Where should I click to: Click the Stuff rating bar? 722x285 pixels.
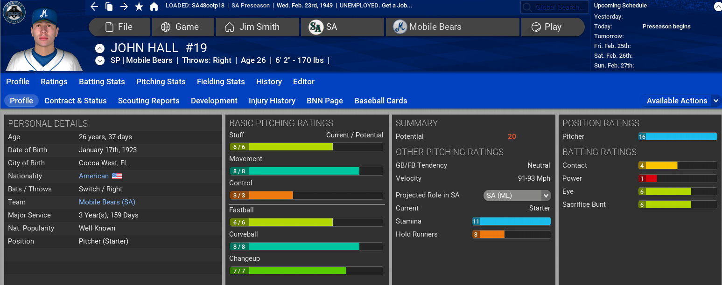(306, 147)
